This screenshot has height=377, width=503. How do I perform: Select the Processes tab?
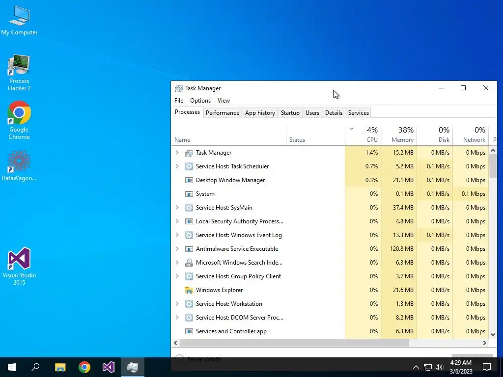pyautogui.click(x=187, y=112)
